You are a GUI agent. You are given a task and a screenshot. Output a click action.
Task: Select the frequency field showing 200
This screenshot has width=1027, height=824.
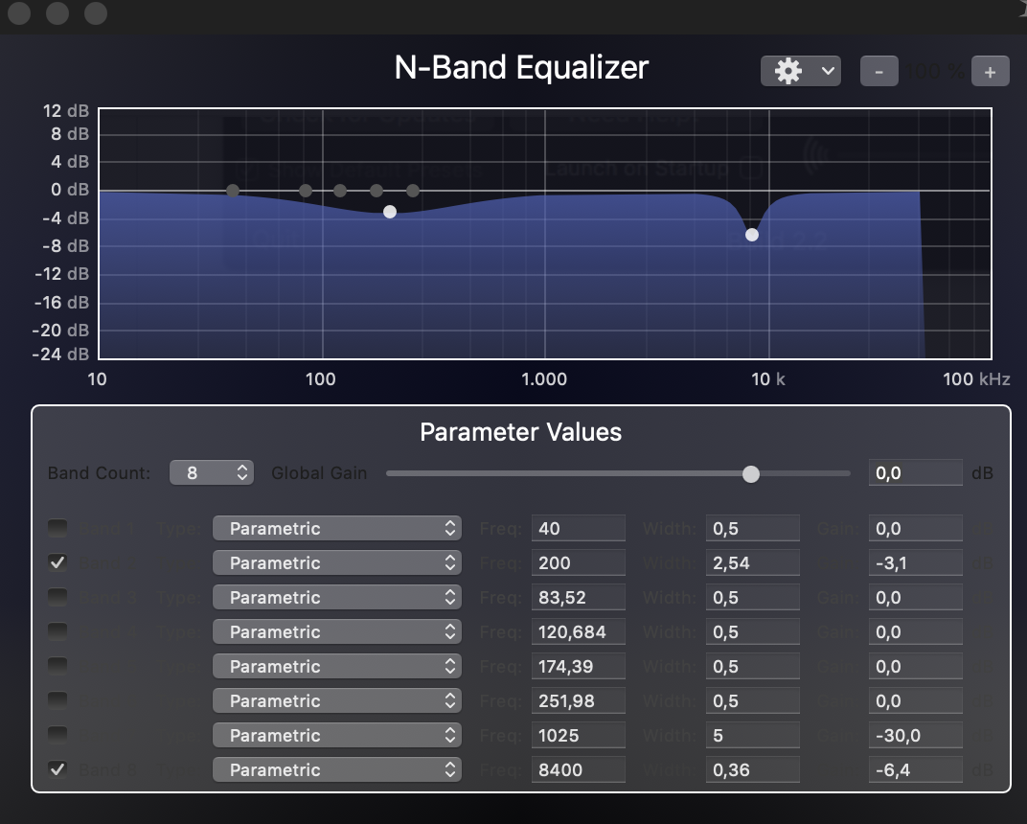pos(578,562)
